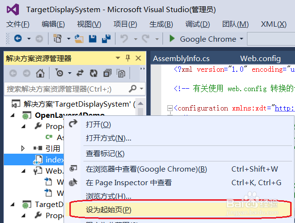Collapse the TargetD project's Properties folder
The image size is (295, 223).
(x=23, y=215)
